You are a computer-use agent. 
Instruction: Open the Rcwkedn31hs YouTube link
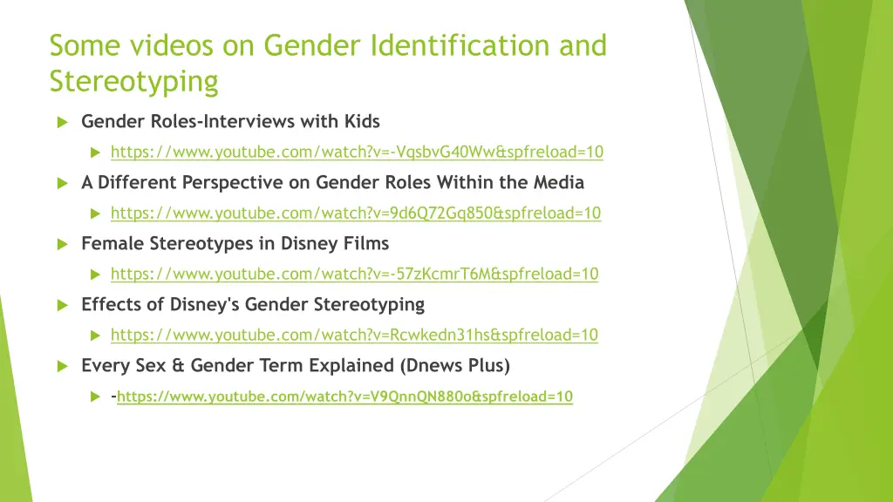[x=354, y=335]
